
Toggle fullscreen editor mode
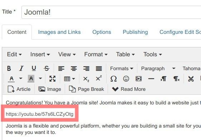[53, 79]
